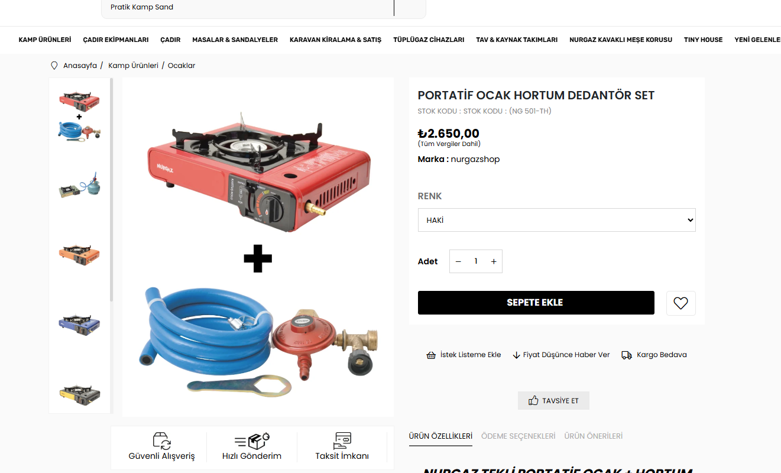781x473 pixels.
Task: Click the Hızlı Gönderim package icon
Action: (252, 441)
